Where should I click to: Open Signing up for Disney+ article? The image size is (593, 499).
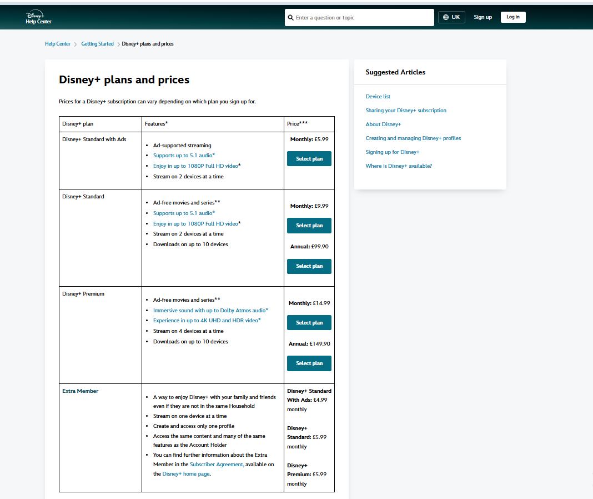pos(392,152)
